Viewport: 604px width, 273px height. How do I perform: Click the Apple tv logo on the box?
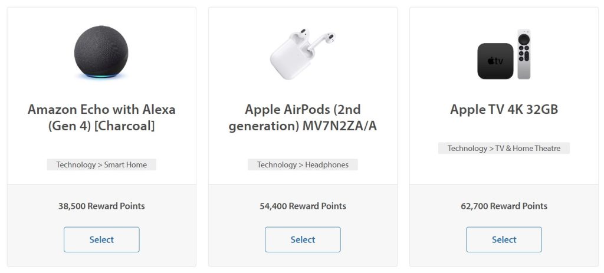tap(495, 61)
